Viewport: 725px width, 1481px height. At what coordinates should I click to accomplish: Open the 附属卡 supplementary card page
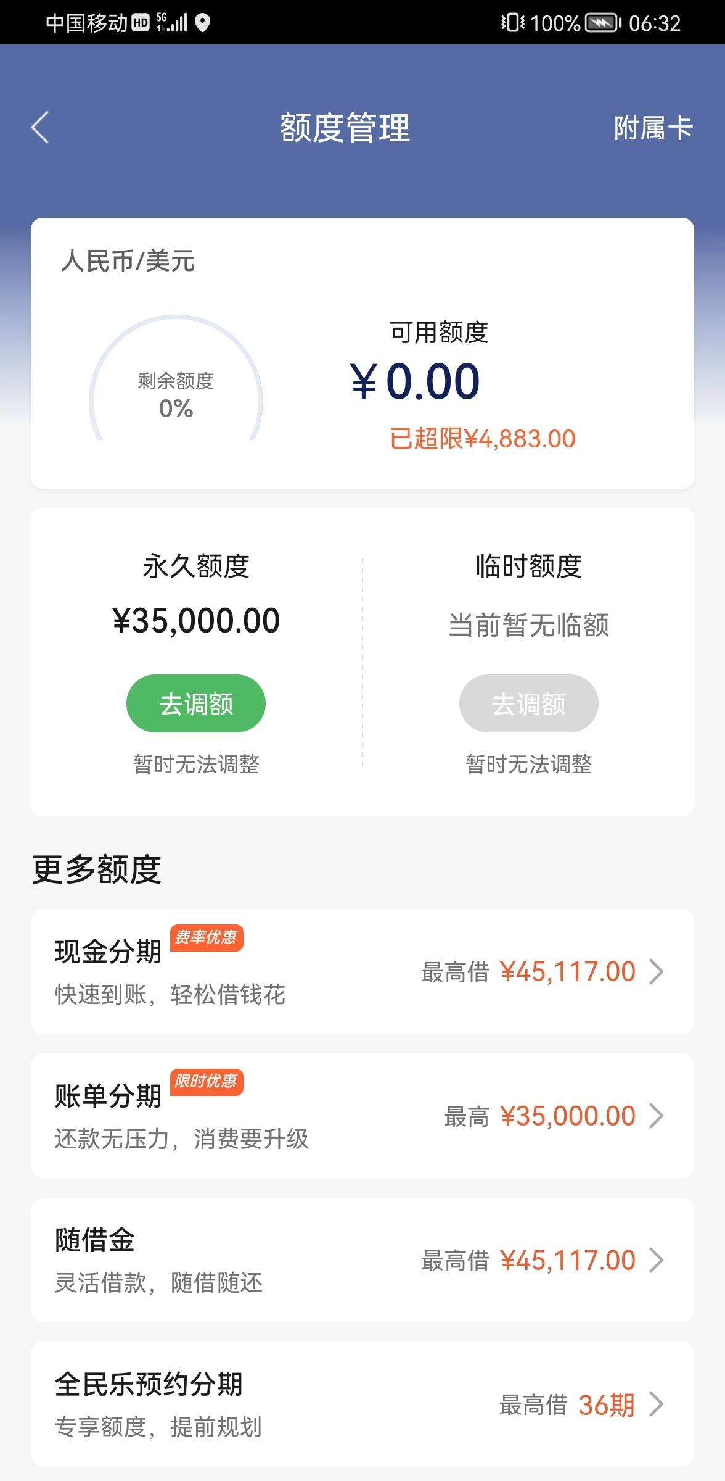[x=653, y=128]
